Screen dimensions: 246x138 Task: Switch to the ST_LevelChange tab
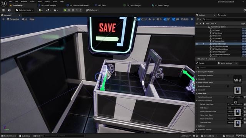tap(162, 5)
